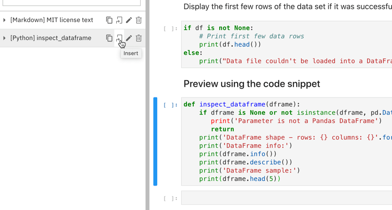Edit the MIT license text snippet
The height and width of the screenshot is (210, 392).
[x=129, y=20]
